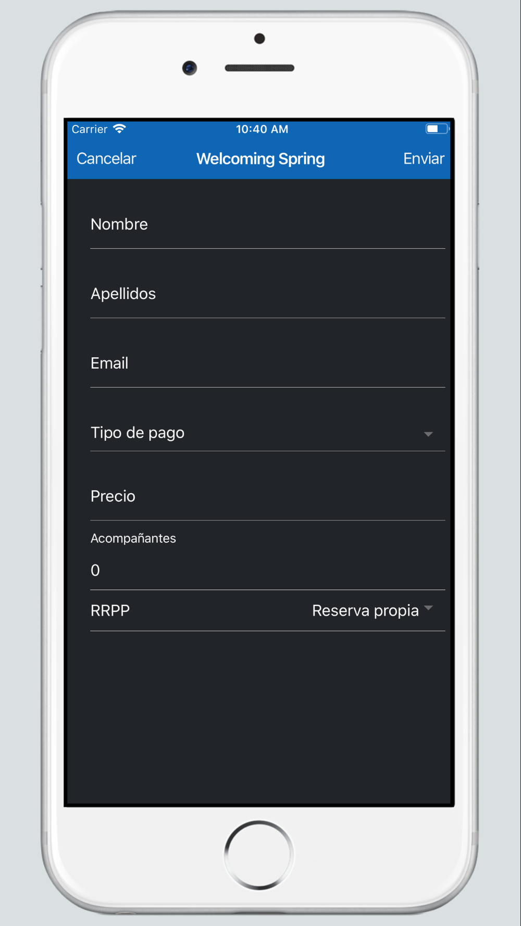Screen dimensions: 521x926
Task: Tap the Carrier label in status bar
Action: point(90,129)
